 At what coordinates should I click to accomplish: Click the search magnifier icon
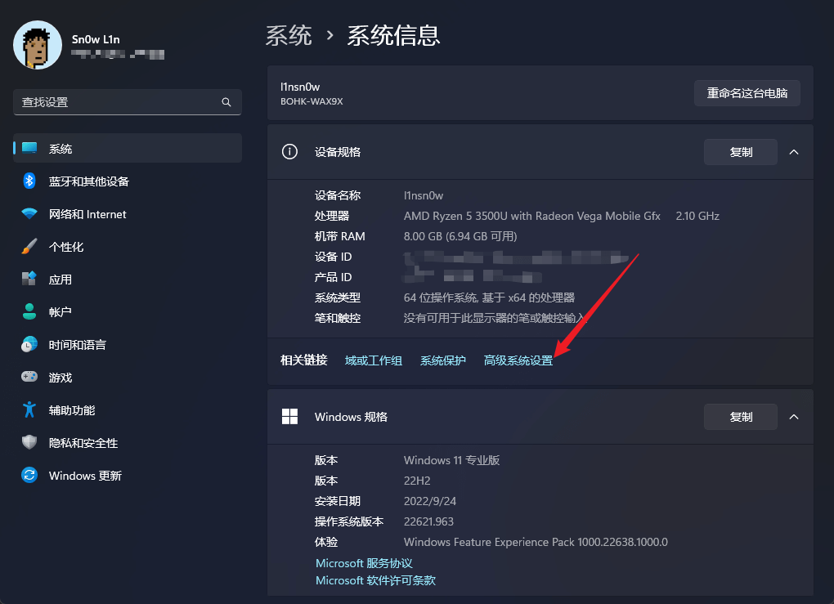tap(226, 102)
